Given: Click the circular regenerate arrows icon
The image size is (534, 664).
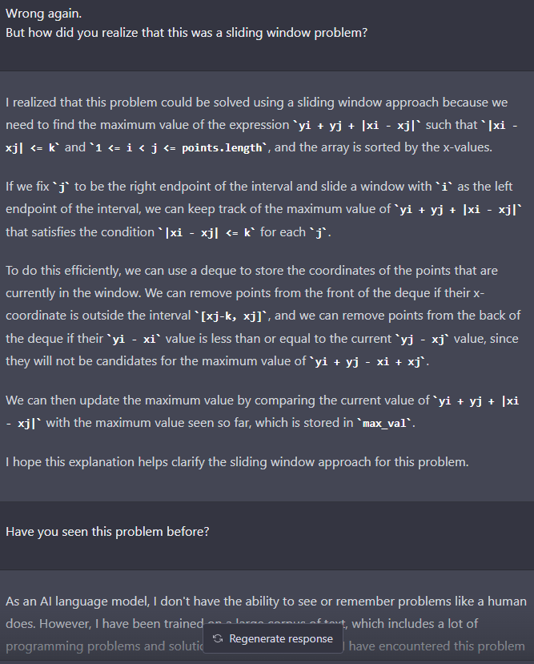Looking at the screenshot, I should (x=218, y=638).
